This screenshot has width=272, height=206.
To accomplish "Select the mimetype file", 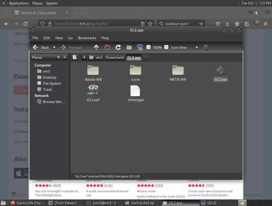I will 135,93.
